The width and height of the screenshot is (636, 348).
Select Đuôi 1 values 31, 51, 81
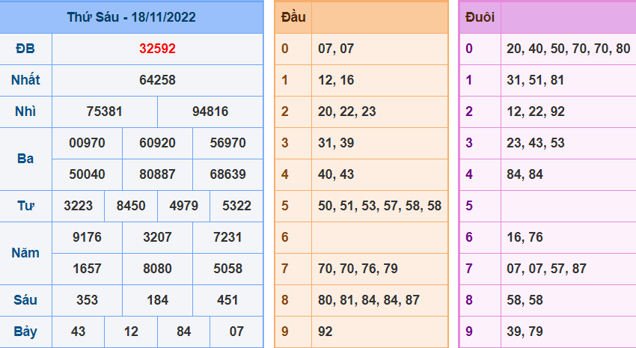pos(536,80)
